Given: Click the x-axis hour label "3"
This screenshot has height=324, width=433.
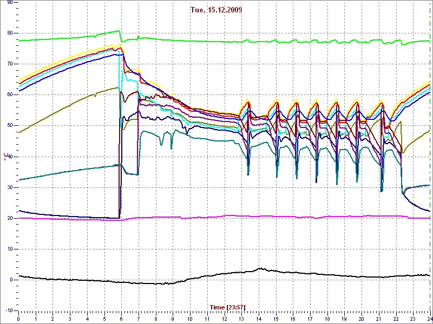Looking at the screenshot, I should 70,320.
